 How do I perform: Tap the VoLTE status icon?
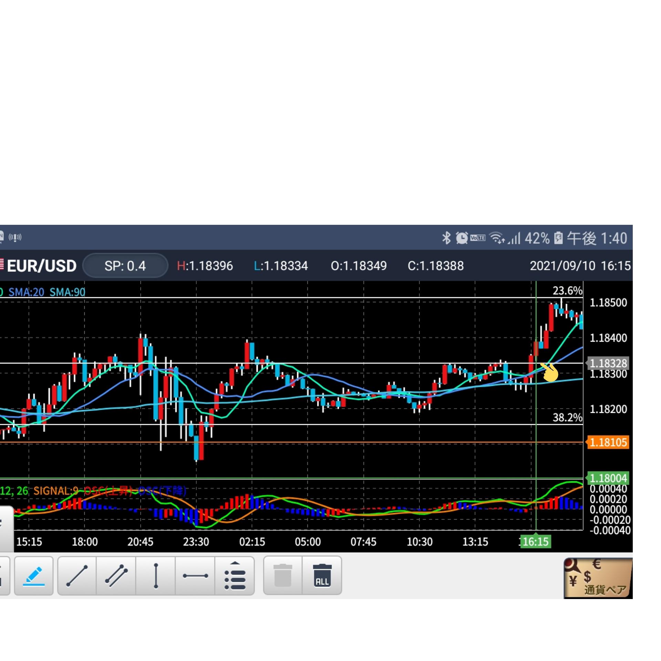pyautogui.click(x=478, y=238)
